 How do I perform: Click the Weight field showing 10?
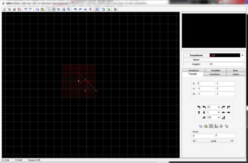click(227, 64)
